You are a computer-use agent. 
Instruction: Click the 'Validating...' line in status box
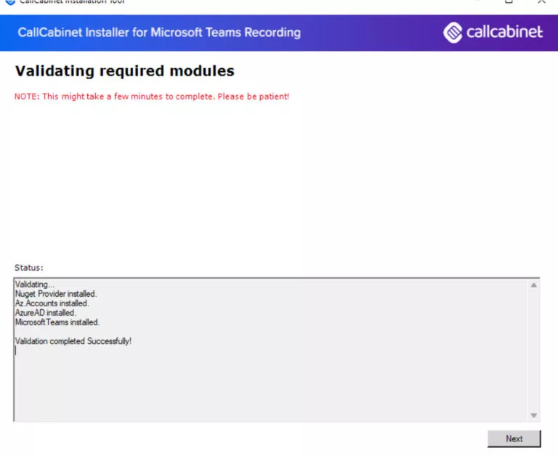[35, 285]
